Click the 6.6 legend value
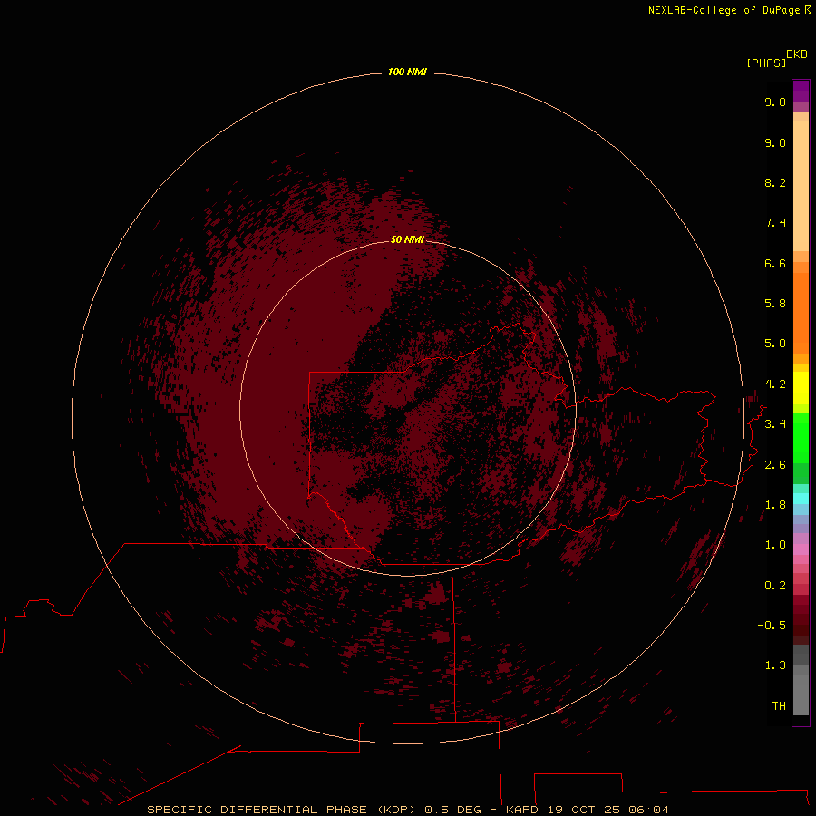Image resolution: width=816 pixels, height=816 pixels. pyautogui.click(x=775, y=263)
